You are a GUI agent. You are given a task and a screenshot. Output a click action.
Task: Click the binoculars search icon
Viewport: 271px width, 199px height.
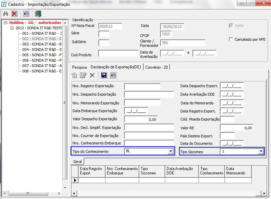5,14
